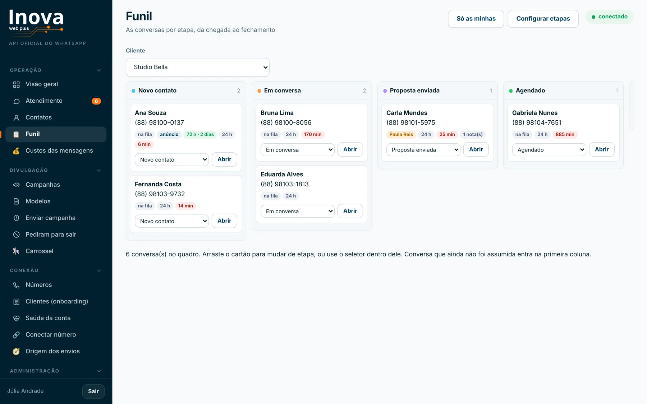Click the Paula Reis tag on Carla's card

point(401,135)
